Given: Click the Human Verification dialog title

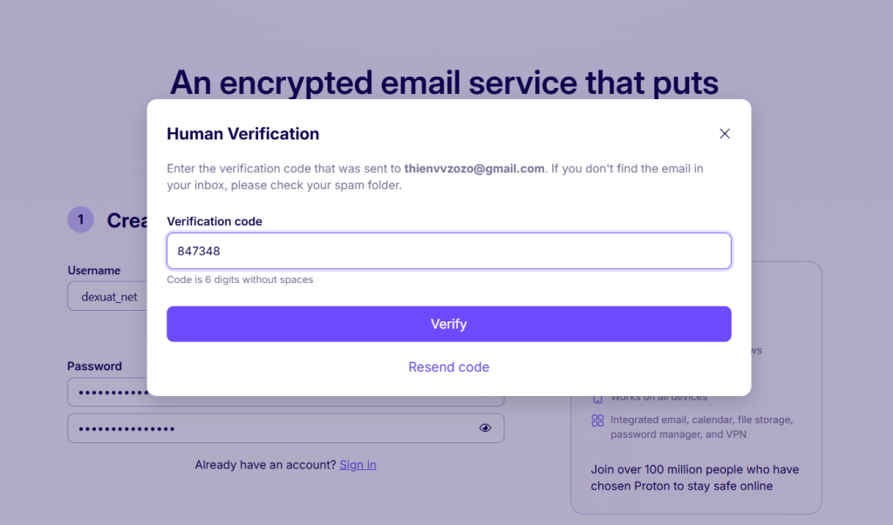Looking at the screenshot, I should click(x=242, y=134).
